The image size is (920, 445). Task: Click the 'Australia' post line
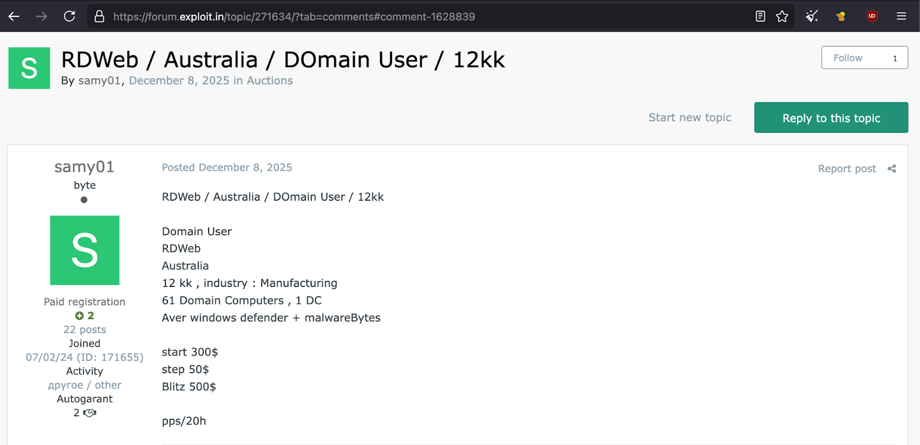pyautogui.click(x=185, y=266)
